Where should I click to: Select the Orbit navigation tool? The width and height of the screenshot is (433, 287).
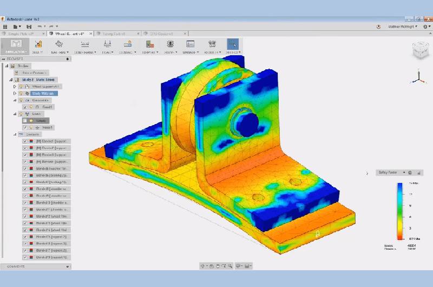click(x=202, y=266)
